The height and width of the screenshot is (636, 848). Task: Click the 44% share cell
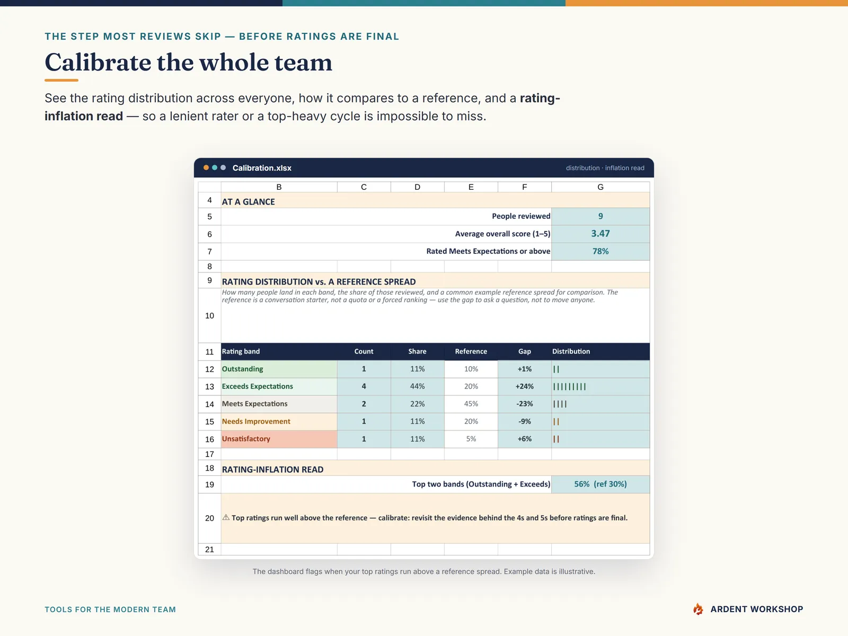coord(417,386)
